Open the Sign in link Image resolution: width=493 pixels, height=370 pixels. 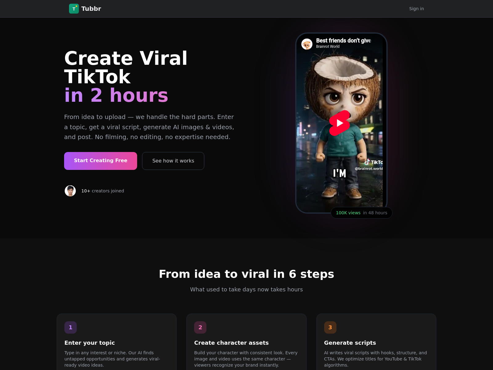tap(417, 9)
